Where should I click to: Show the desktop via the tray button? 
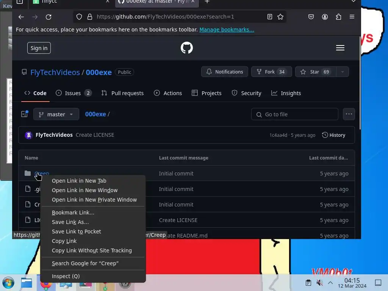click(378, 283)
